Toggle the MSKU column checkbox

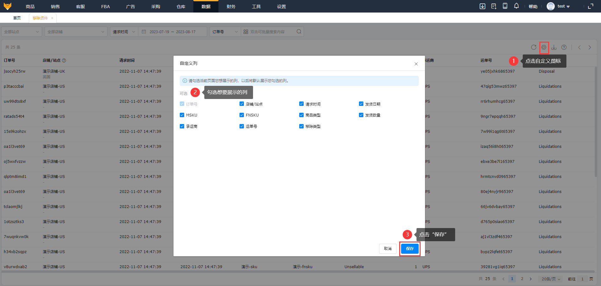coord(182,115)
